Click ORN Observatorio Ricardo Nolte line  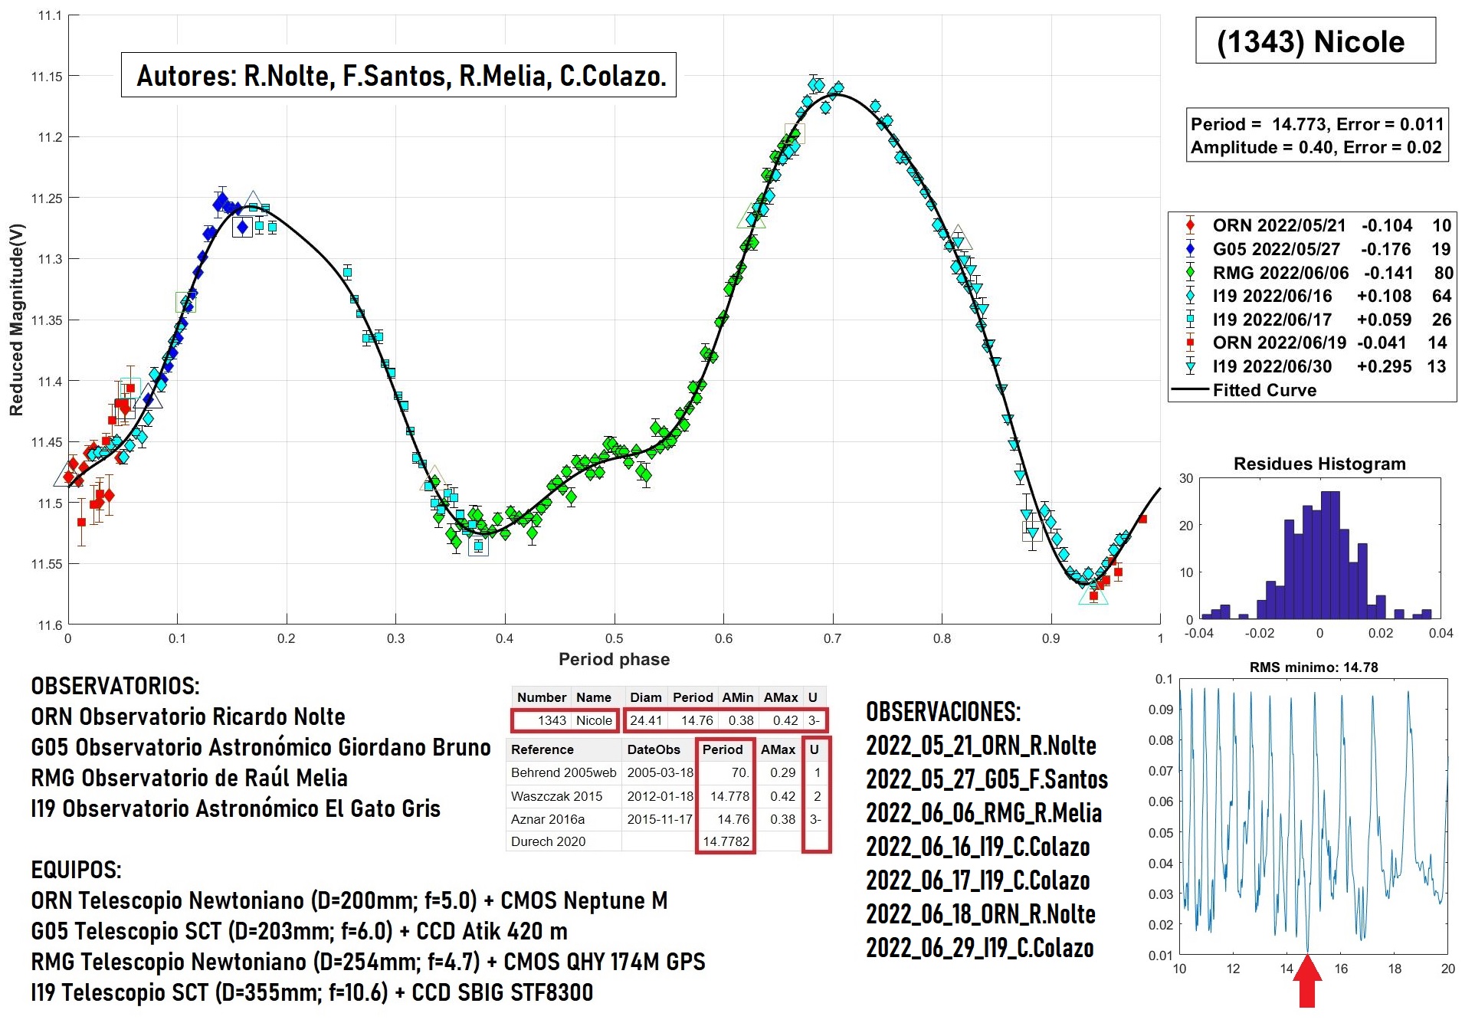188,716
